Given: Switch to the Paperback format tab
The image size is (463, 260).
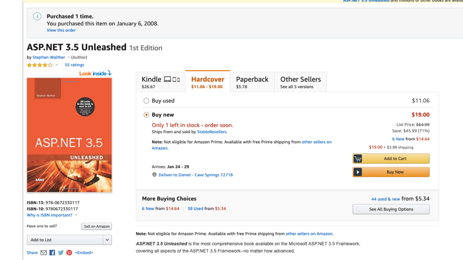Looking at the screenshot, I should click(252, 82).
